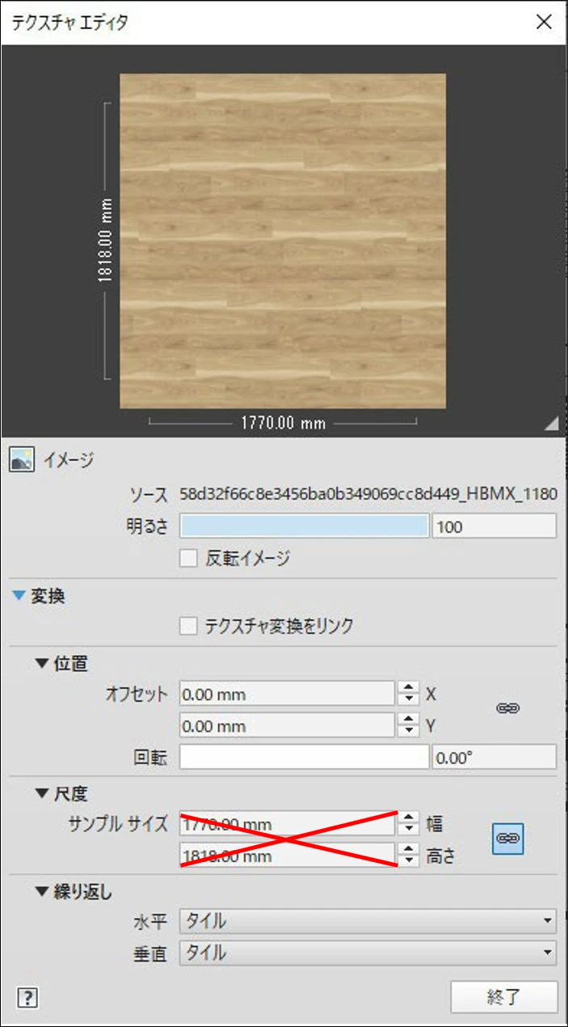The image size is (568, 1027).
Task: Collapse the 尺度 section
Action: [x=42, y=794]
